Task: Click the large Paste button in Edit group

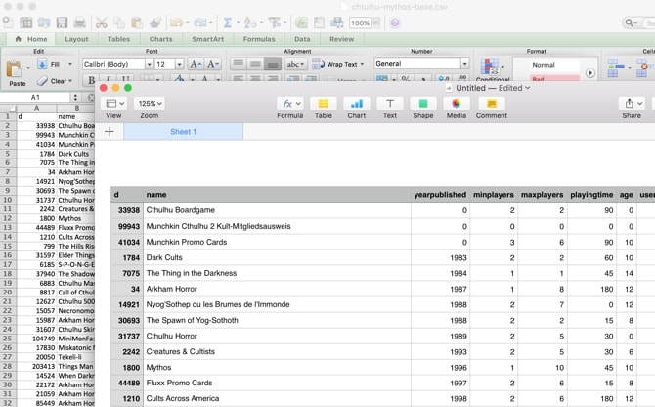Action: (x=16, y=72)
